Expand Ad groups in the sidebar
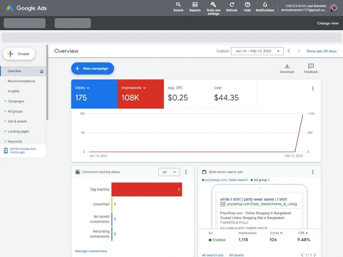343x257 pixels. click(5, 111)
